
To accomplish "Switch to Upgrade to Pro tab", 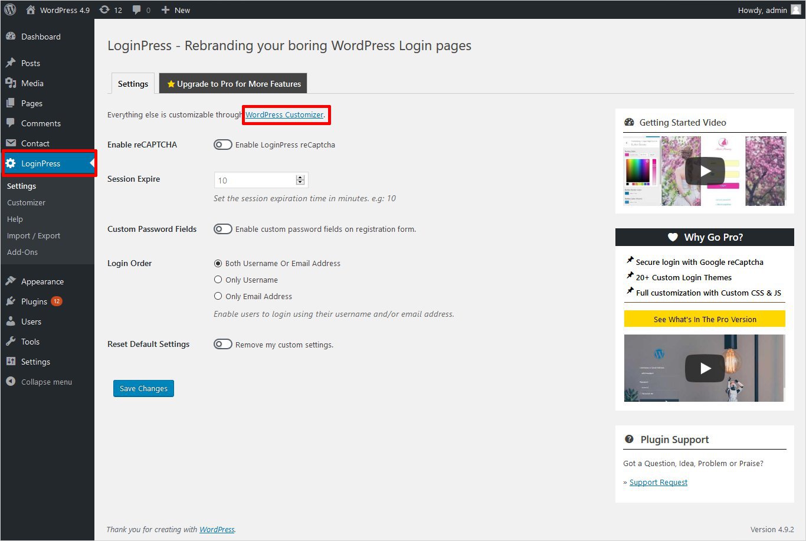I will pyautogui.click(x=233, y=84).
